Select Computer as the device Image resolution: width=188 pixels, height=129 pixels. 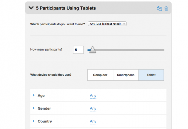[100, 75]
